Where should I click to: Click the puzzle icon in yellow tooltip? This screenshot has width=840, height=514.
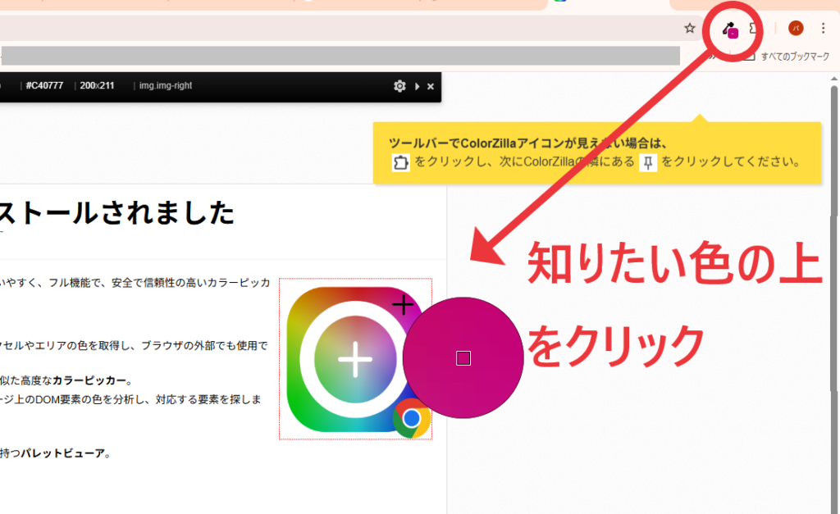click(400, 162)
